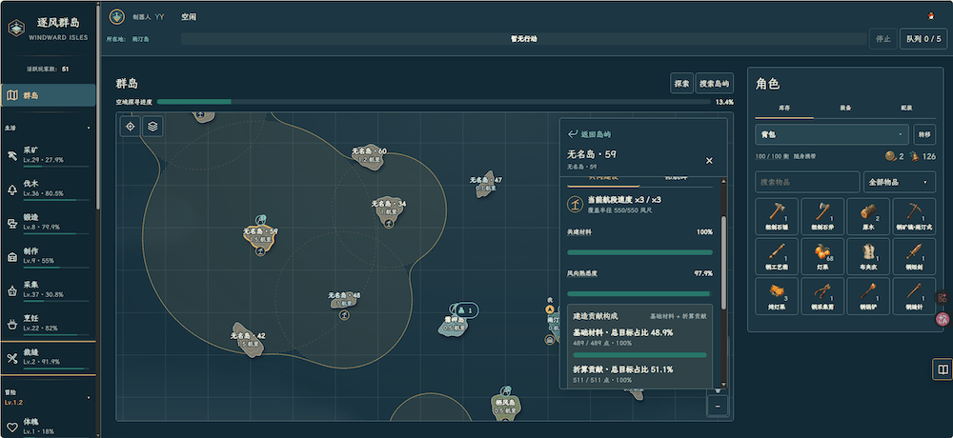The image size is (953, 438).
Task: Select the 布夹衣 cloth vest item
Action: (x=868, y=256)
